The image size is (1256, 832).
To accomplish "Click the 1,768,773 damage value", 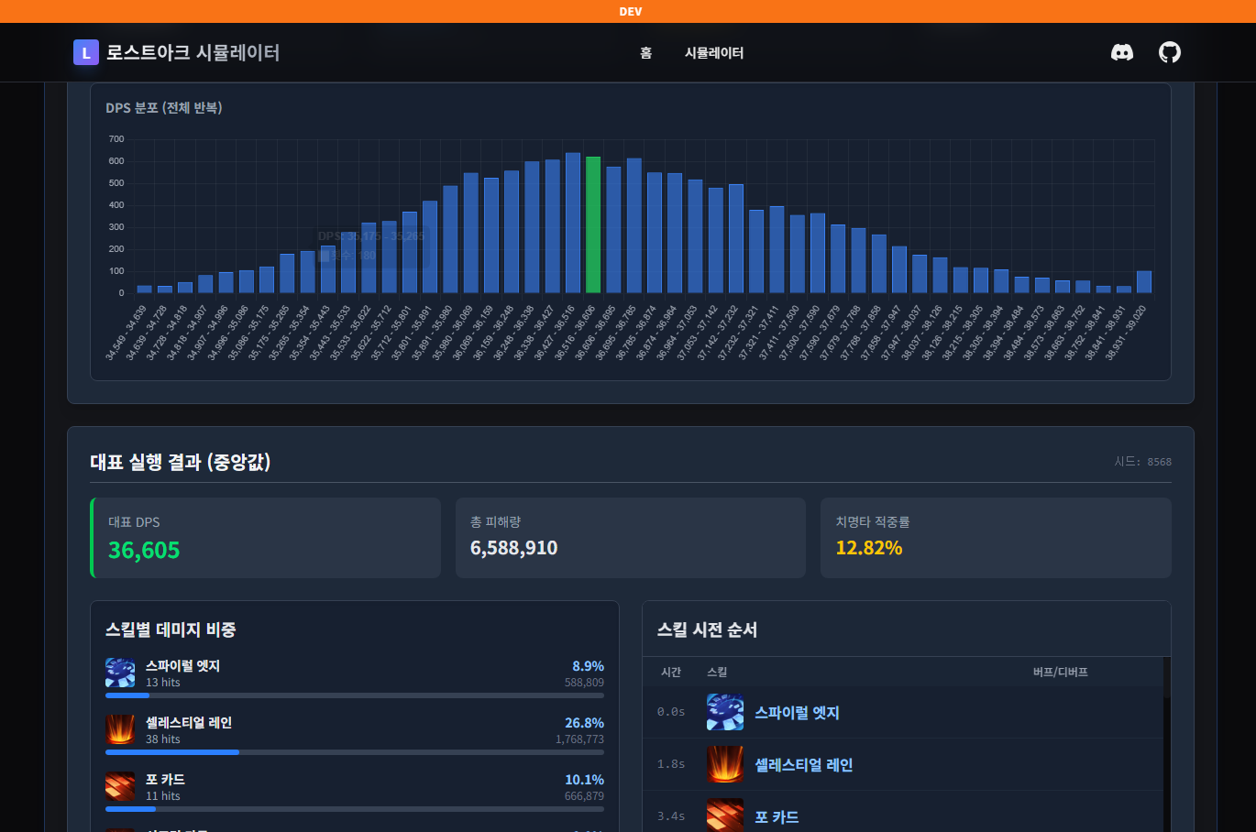I will click(x=579, y=739).
